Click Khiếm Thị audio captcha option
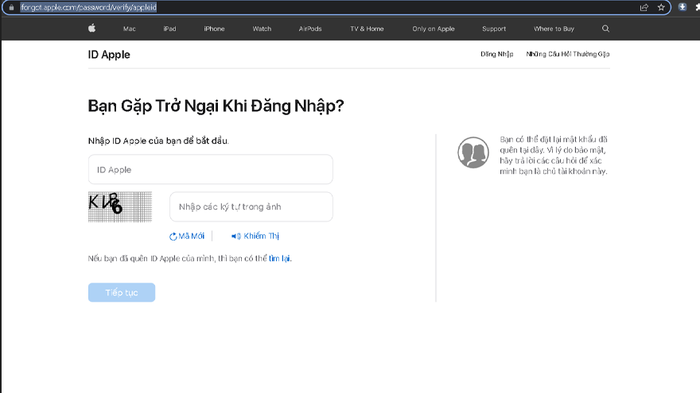 255,236
